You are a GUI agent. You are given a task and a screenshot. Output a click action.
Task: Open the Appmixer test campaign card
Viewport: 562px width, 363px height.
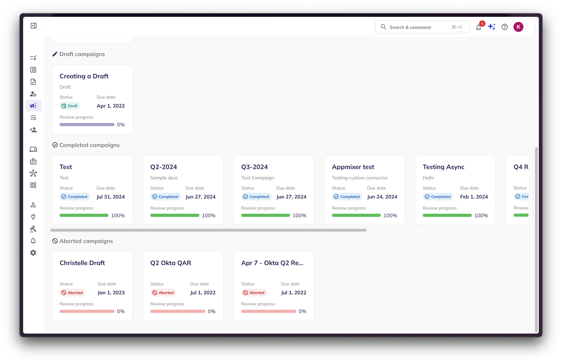(364, 190)
